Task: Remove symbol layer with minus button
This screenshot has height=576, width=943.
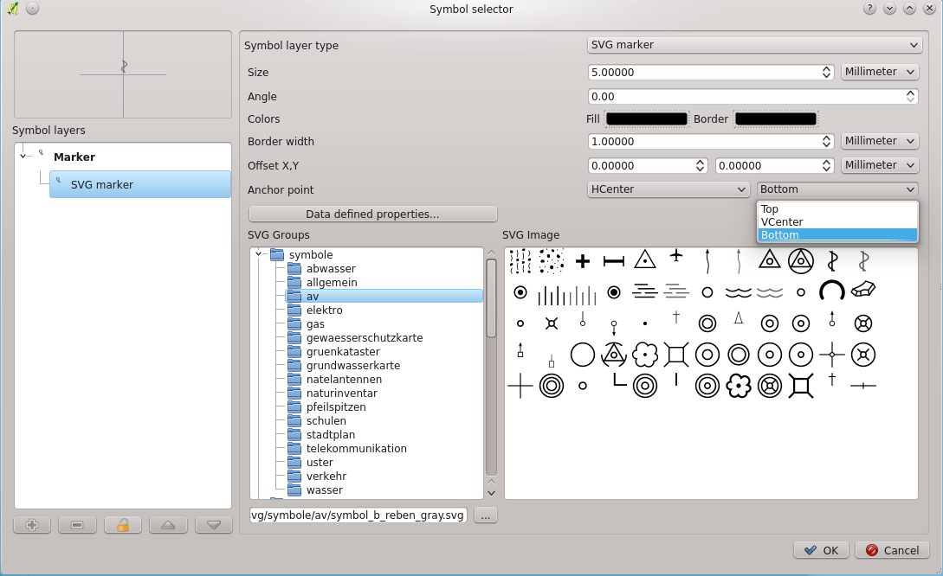Action: click(77, 526)
